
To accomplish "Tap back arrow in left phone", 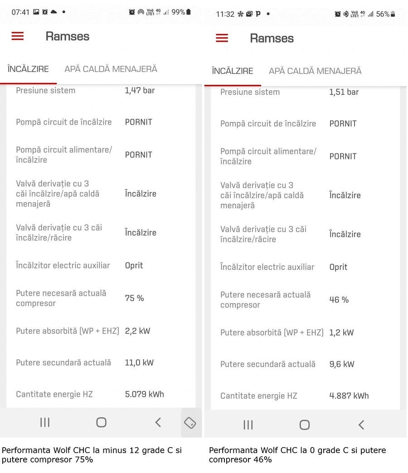I will pos(158,422).
